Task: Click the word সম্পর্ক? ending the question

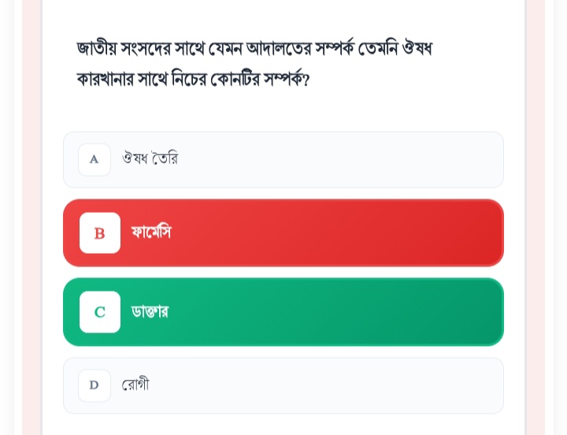Action: point(287,80)
